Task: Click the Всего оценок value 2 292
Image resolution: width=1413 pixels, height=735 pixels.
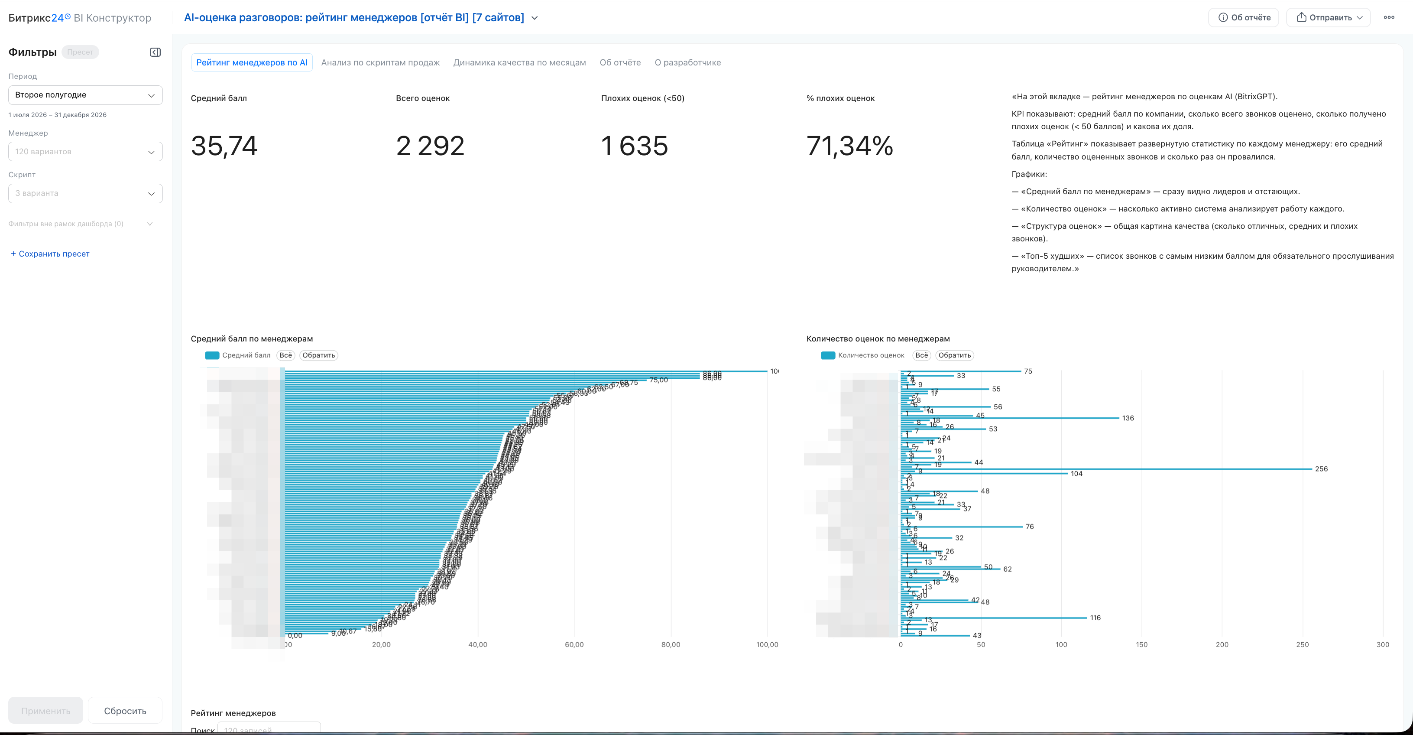Action: pyautogui.click(x=430, y=146)
